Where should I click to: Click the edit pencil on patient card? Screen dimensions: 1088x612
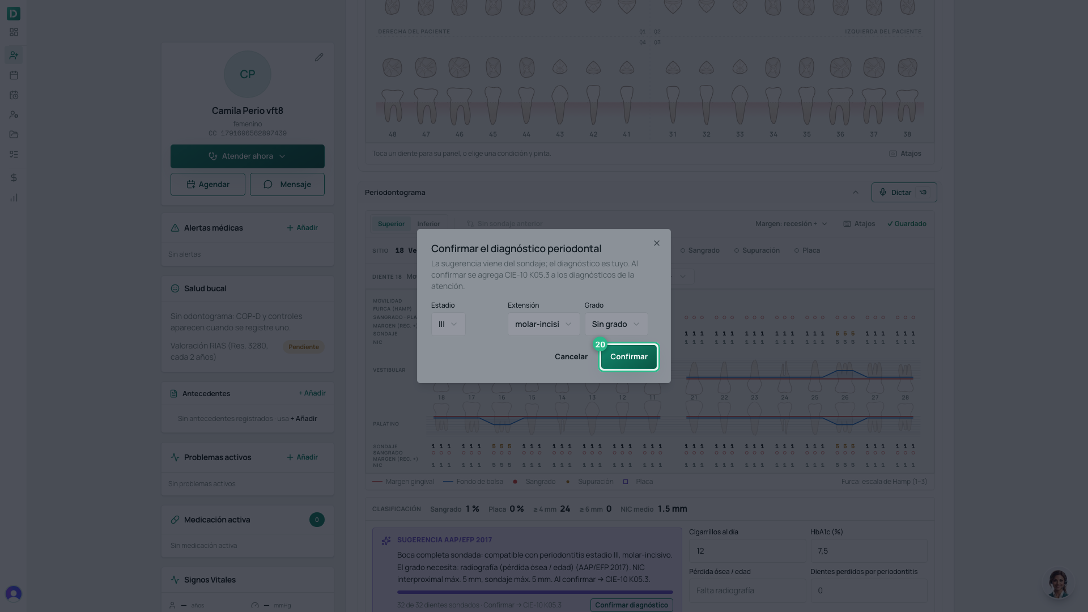tap(319, 57)
